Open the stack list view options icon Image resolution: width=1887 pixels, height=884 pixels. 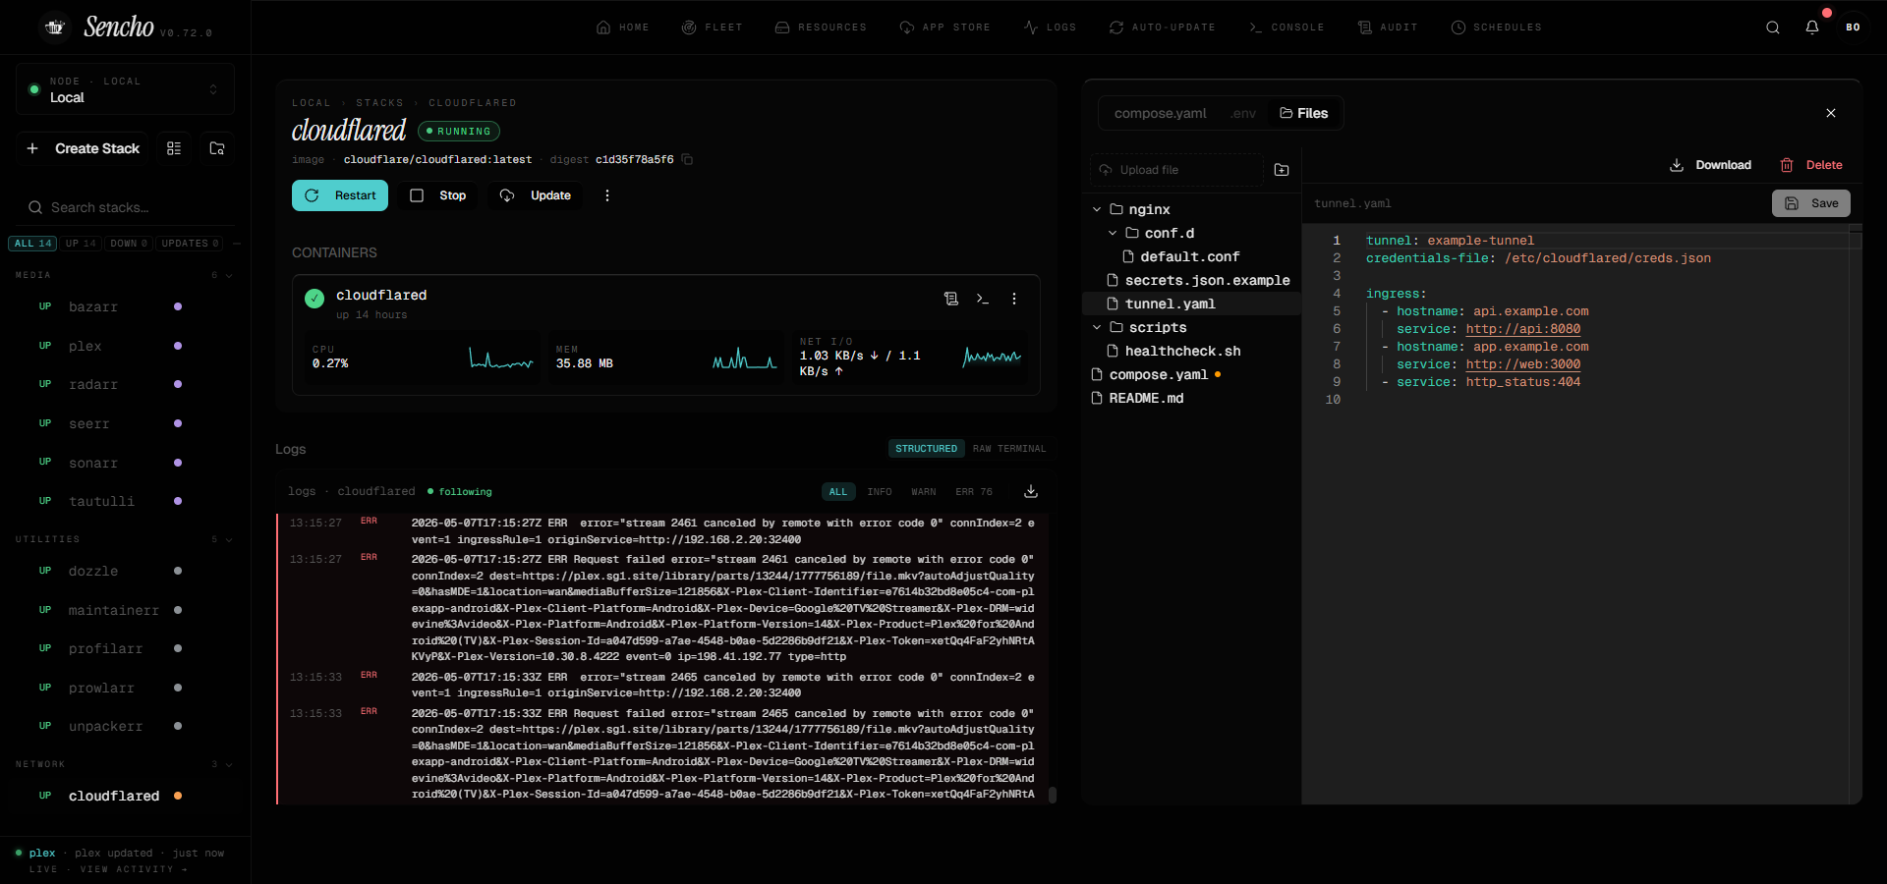click(174, 148)
